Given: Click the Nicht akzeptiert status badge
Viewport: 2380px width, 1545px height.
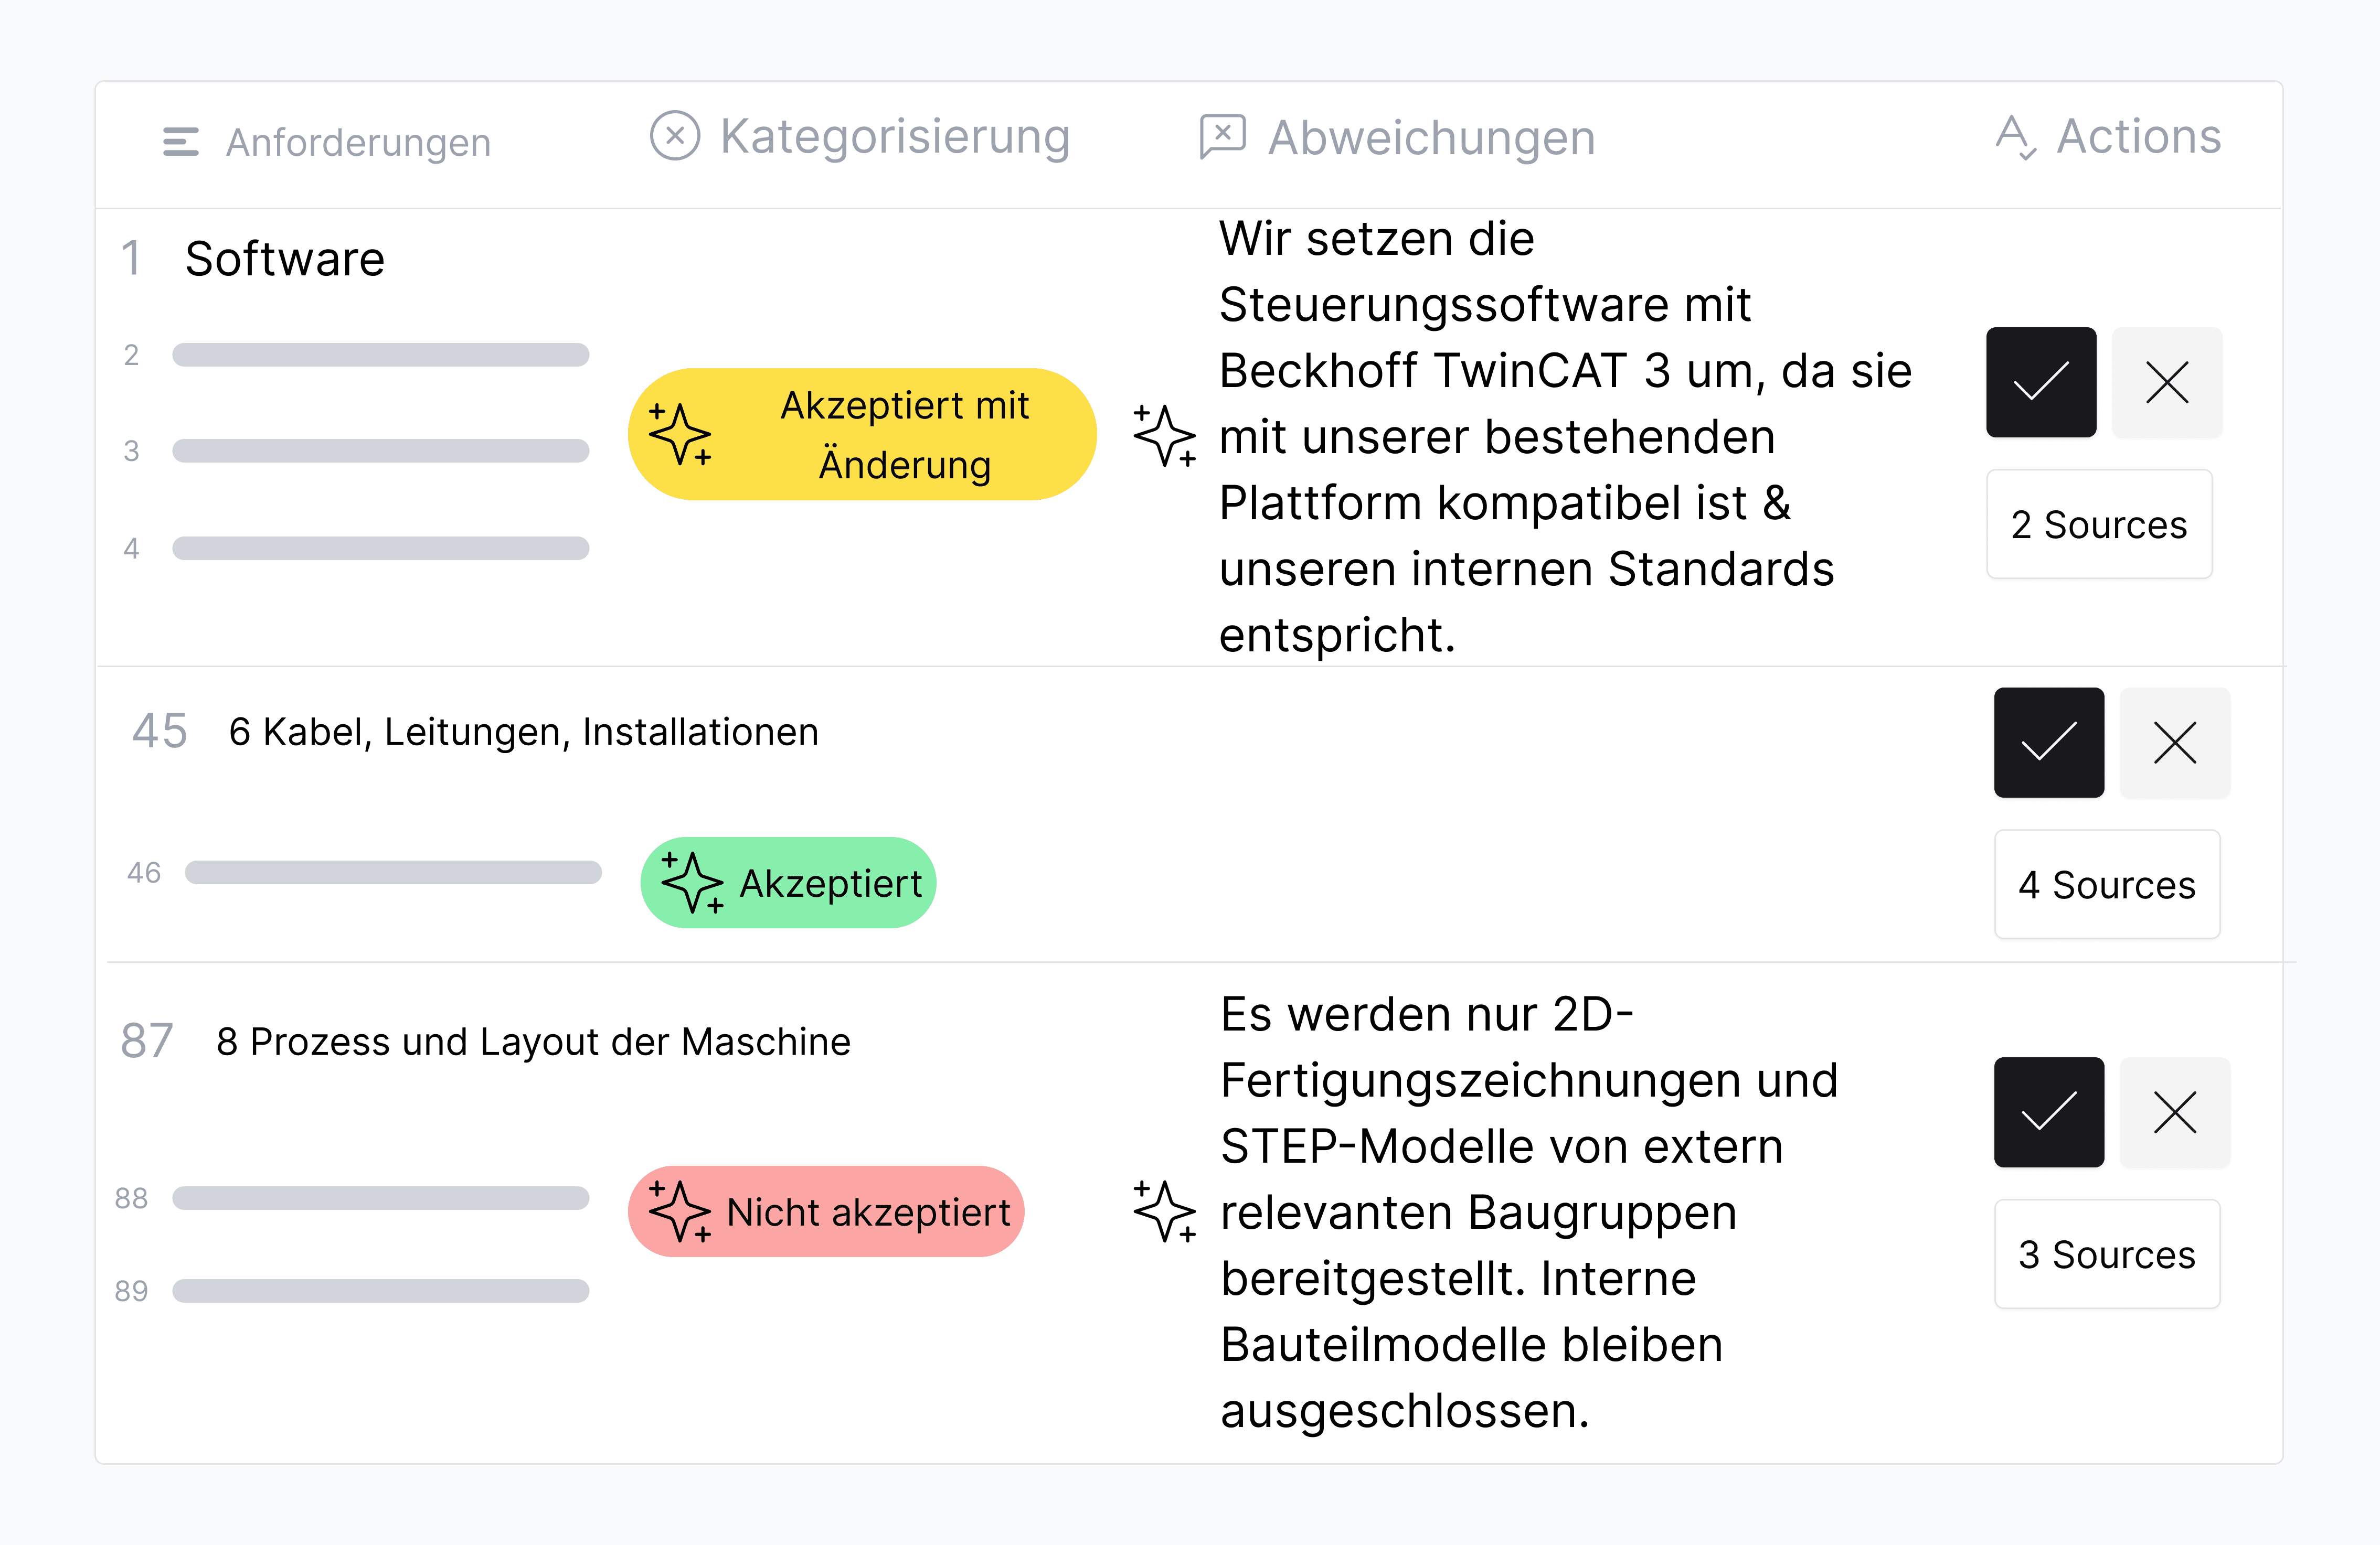Looking at the screenshot, I should click(826, 1211).
